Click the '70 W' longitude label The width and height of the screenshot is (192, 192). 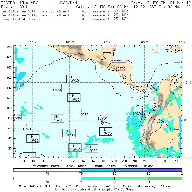[x=182, y=42]
